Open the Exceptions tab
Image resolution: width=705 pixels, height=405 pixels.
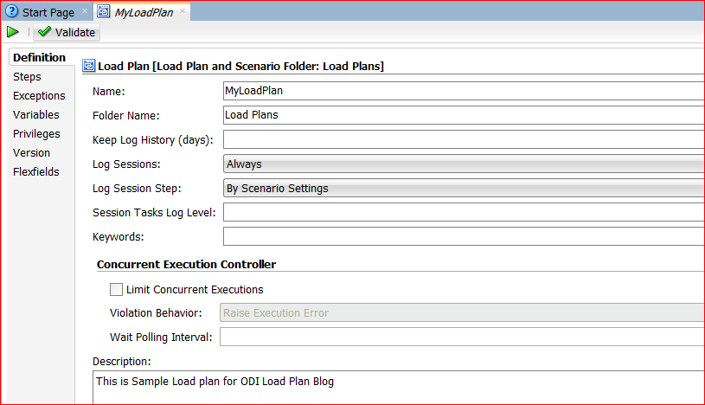point(39,96)
